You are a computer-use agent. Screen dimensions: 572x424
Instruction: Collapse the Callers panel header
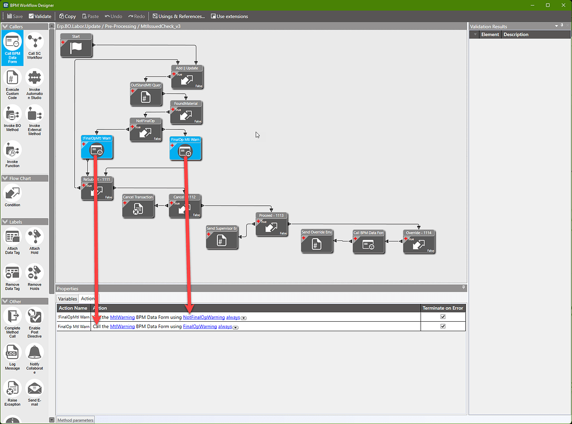coord(4,26)
